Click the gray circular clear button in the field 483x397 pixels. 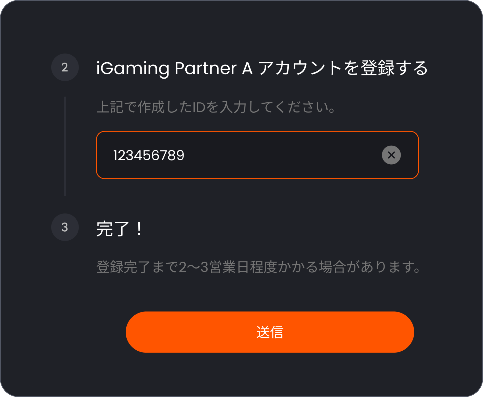(391, 155)
